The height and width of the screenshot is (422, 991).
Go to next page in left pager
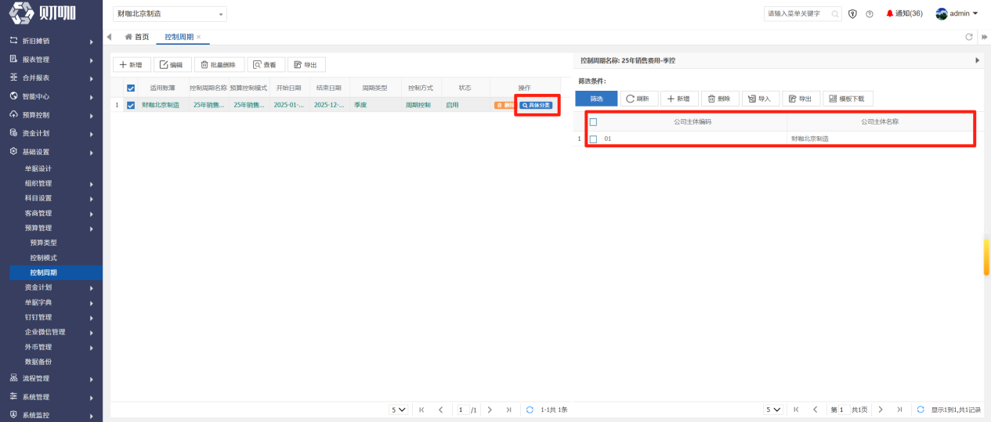tap(490, 409)
